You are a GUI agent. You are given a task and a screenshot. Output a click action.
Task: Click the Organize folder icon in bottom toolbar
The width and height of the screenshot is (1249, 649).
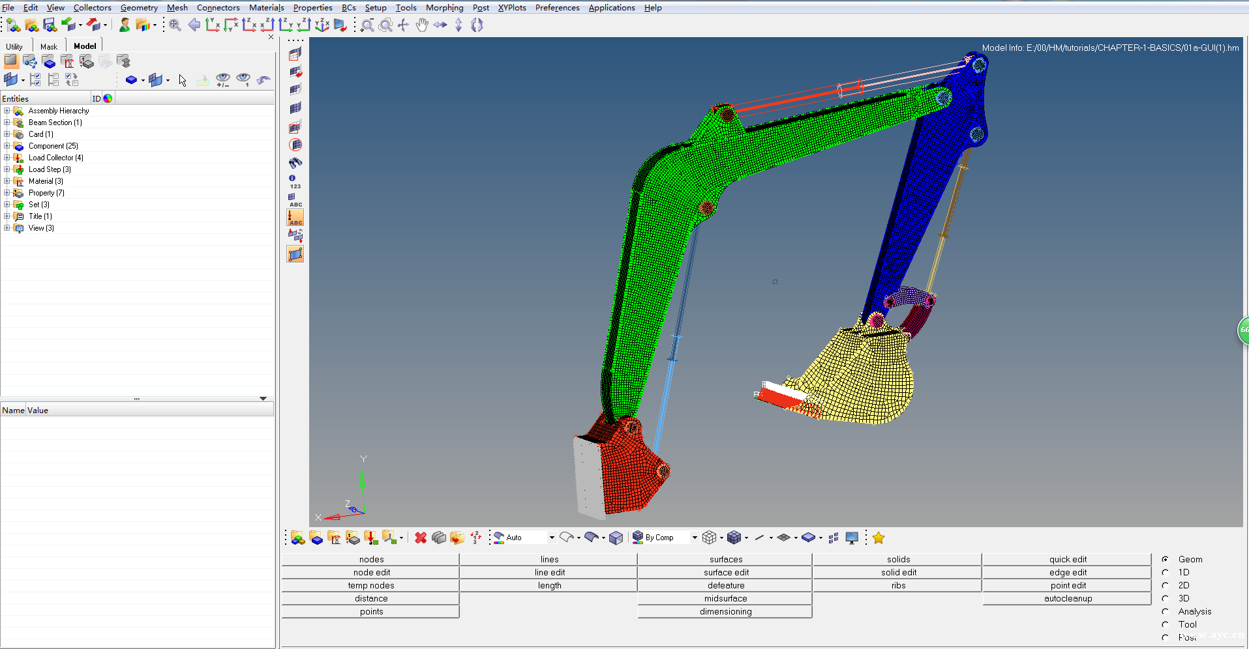click(x=457, y=538)
